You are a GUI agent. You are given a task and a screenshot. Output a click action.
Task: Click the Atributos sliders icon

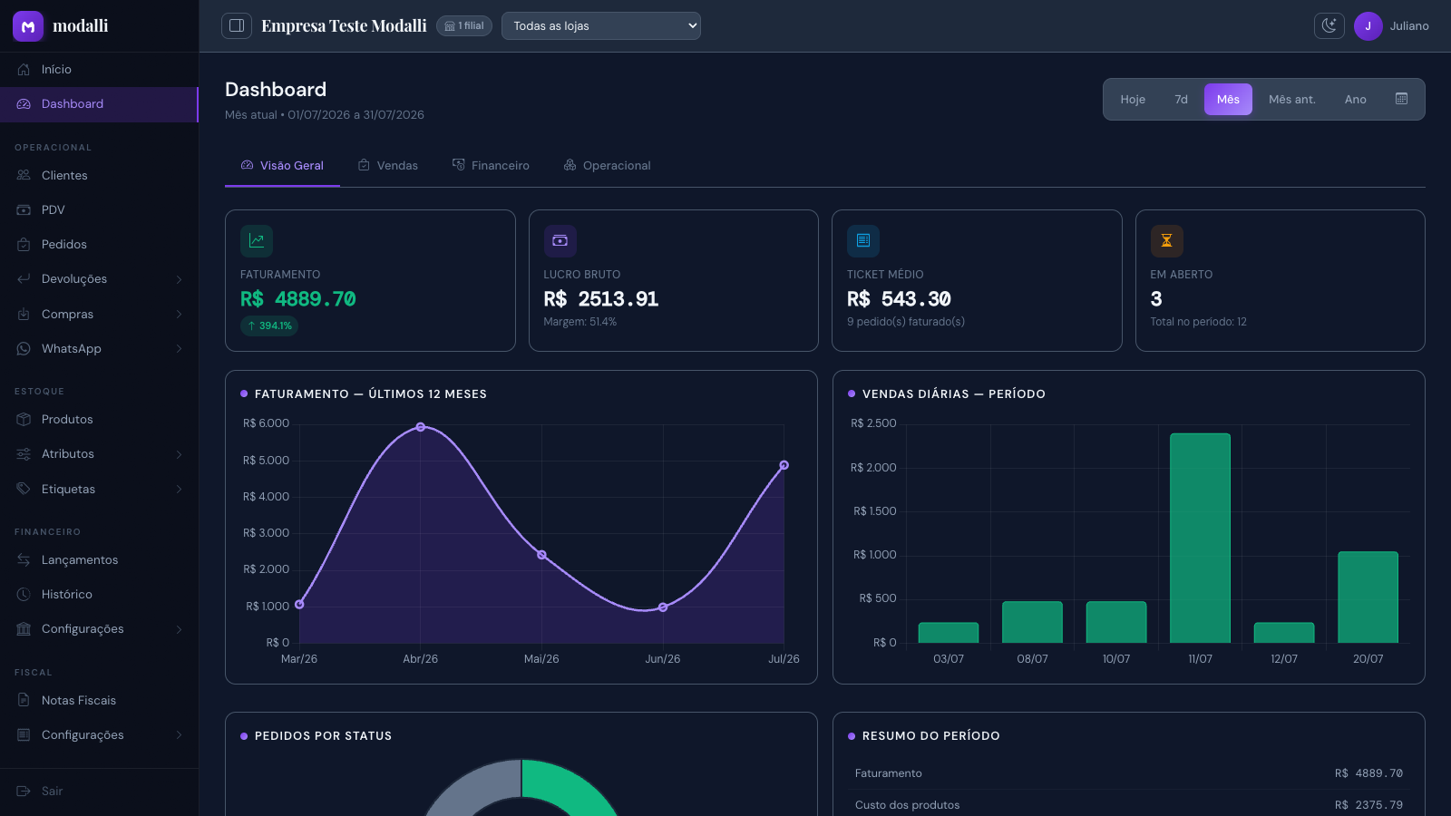click(24, 453)
